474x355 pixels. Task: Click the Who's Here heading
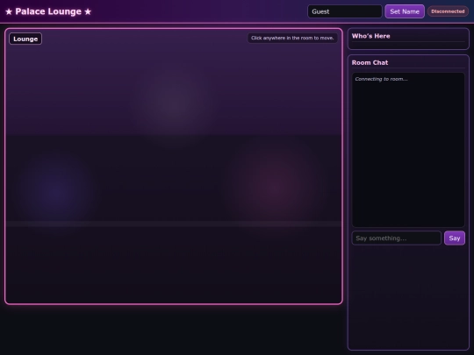(x=371, y=36)
